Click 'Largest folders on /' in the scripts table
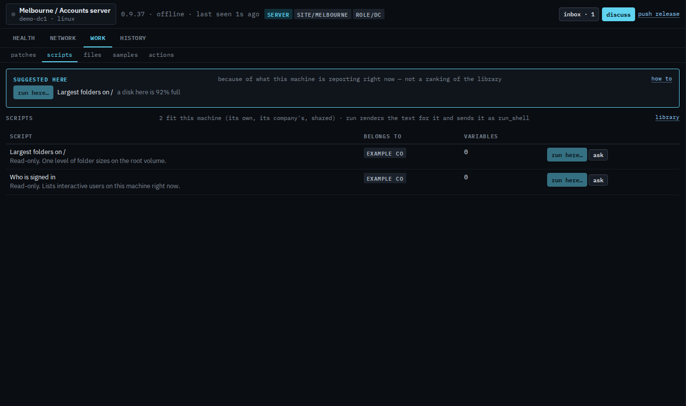This screenshot has height=406, width=686. pyautogui.click(x=38, y=152)
